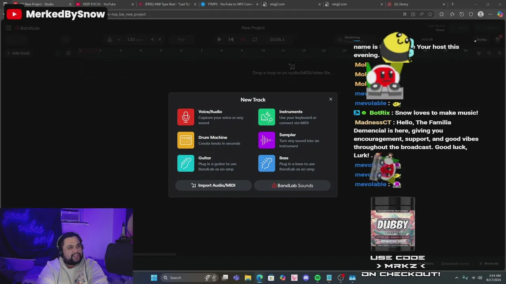Show hidden system tray icons
Image resolution: width=506 pixels, height=284 pixels.
pos(457,278)
